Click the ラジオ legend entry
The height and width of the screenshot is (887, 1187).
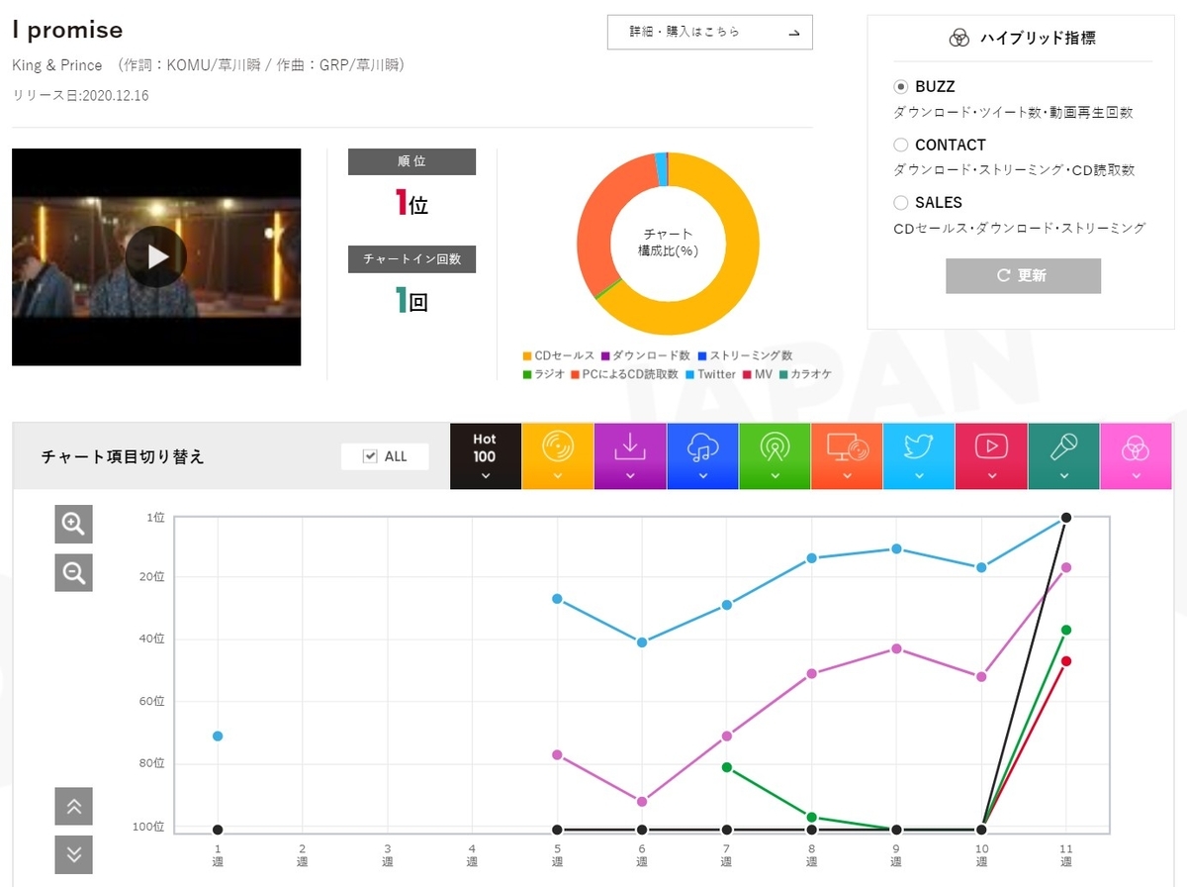(543, 374)
